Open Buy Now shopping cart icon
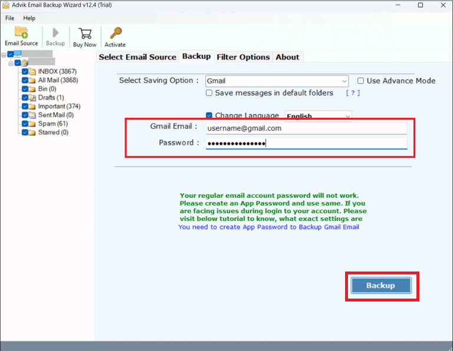Image resolution: width=453 pixels, height=351 pixels. [x=85, y=34]
